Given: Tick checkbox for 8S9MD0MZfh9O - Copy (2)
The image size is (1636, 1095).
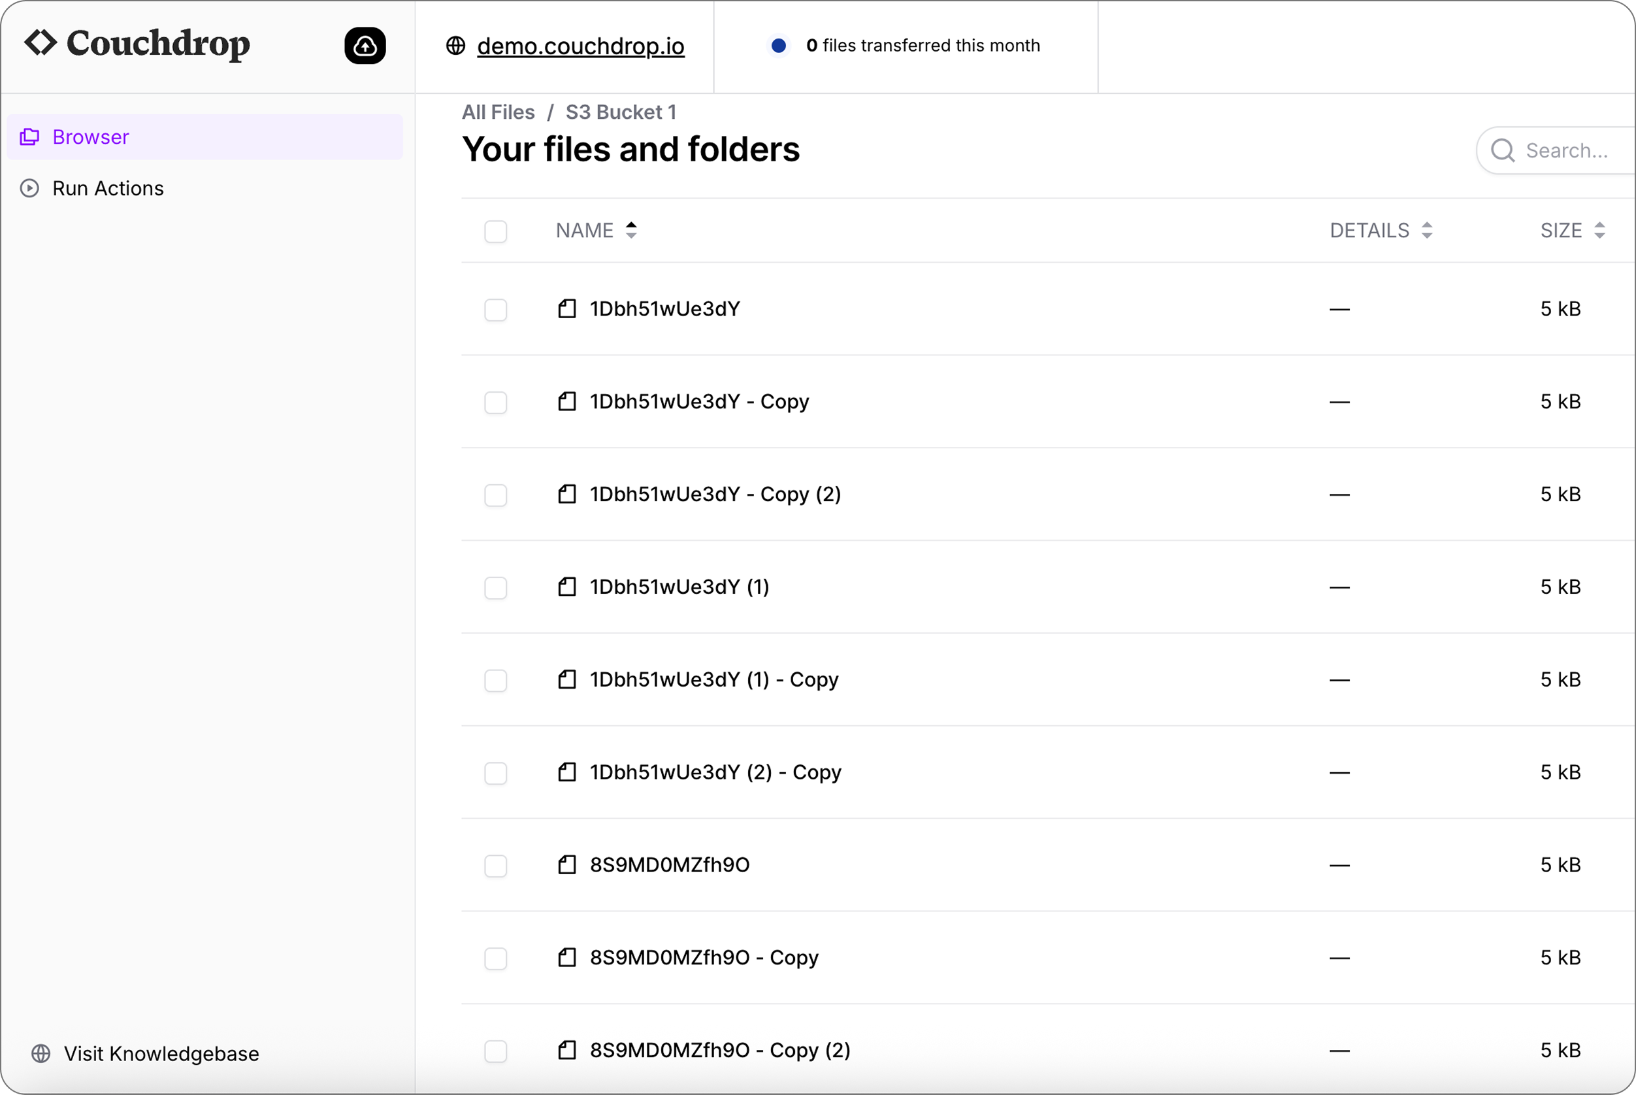Looking at the screenshot, I should click(496, 1051).
